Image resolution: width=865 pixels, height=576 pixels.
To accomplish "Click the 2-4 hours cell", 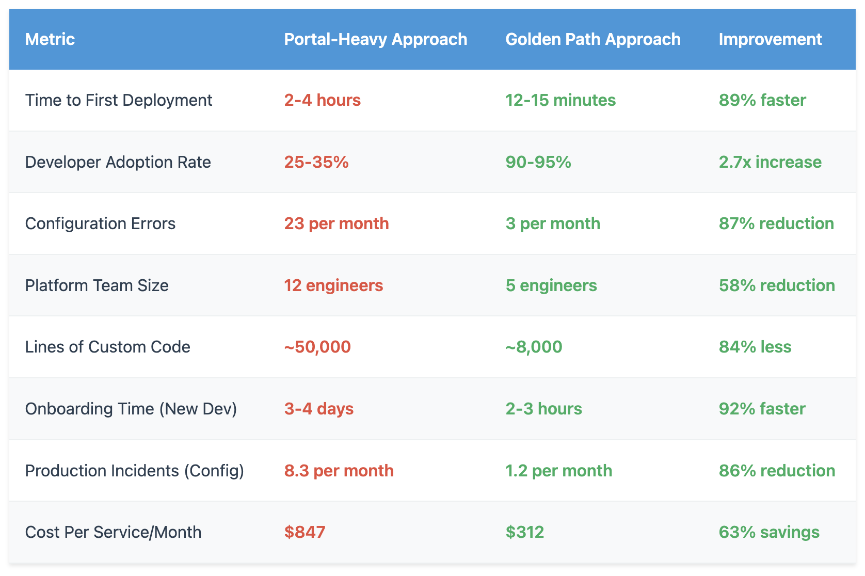I will pyautogui.click(x=323, y=100).
